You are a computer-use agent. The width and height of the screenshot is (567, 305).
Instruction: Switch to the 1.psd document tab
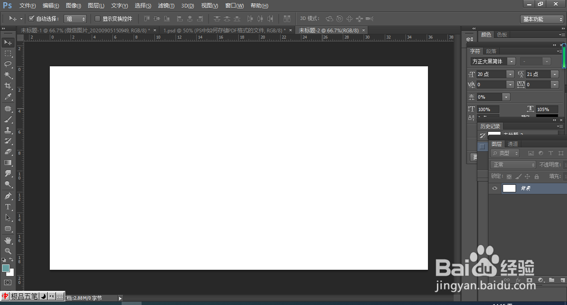[225, 30]
